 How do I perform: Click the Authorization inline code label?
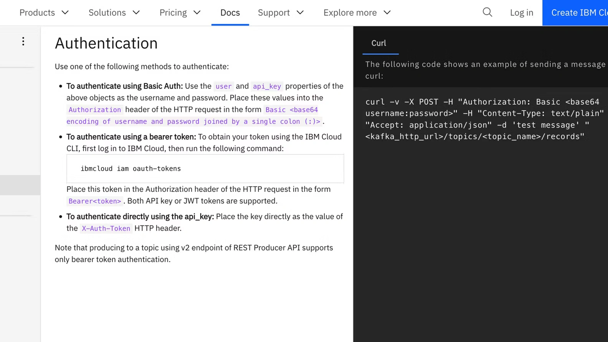pos(94,110)
